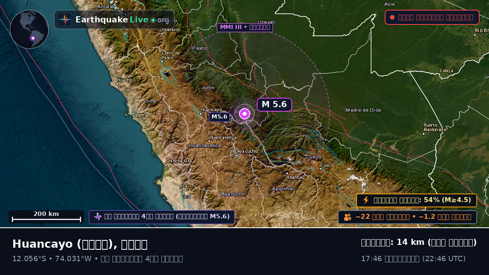This screenshot has height=275, width=489.
Task: Click the "Cobija" city label
Action: point(446,70)
